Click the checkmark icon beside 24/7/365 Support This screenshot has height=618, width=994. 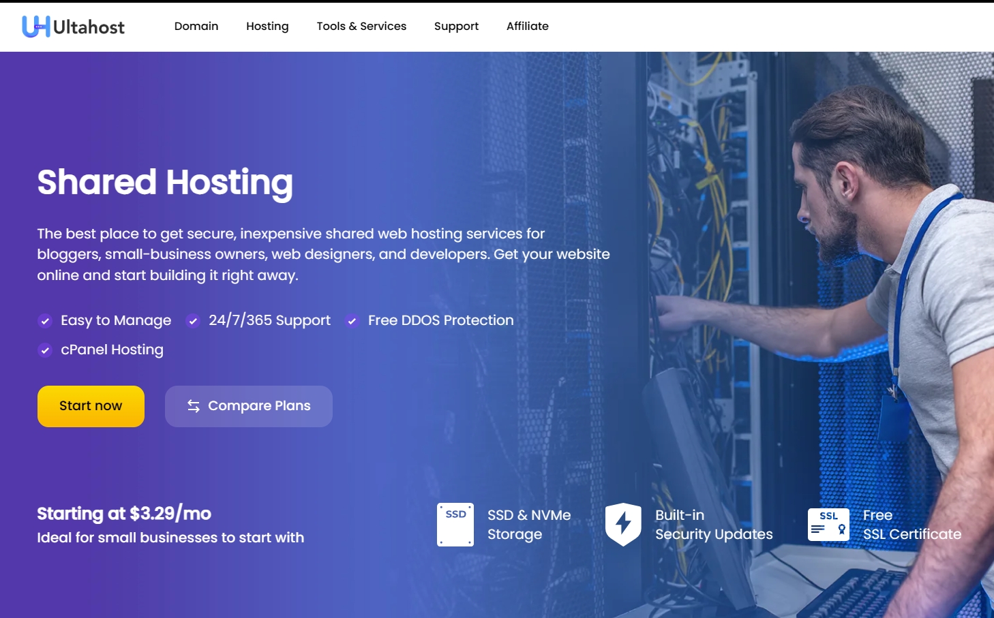click(x=193, y=321)
